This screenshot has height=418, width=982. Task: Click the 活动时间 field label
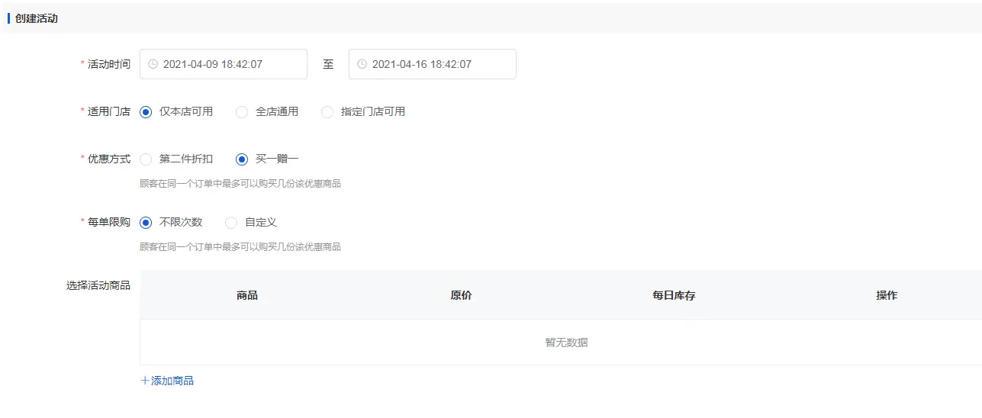(x=109, y=64)
